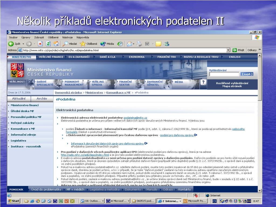Viewport: 276px width, 207px height.
Task: Switch to the Archiv tab
Action: click(42, 99)
